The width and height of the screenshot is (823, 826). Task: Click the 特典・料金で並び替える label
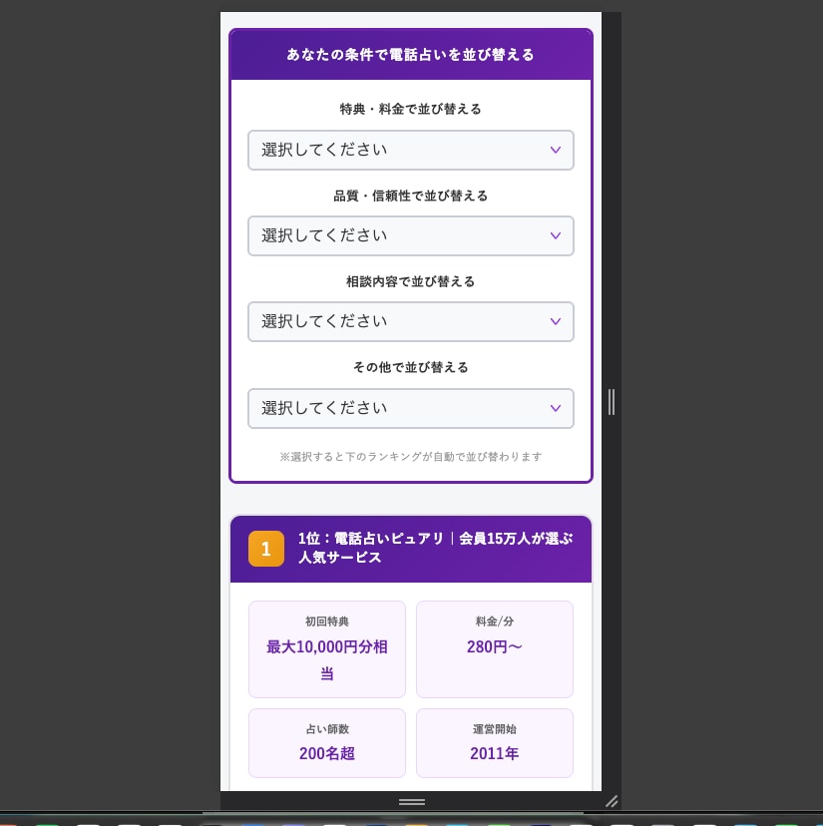[410, 109]
